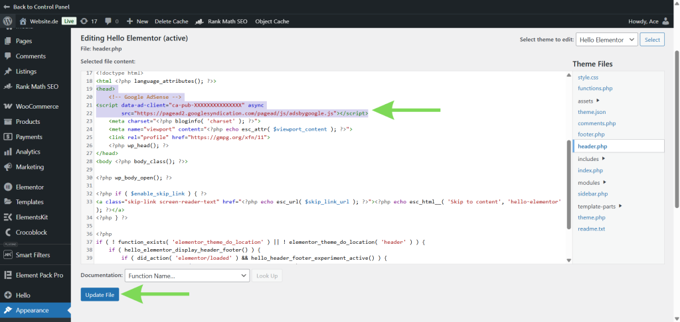
Task: Open the comments bubble icon in admin bar
Action: tap(108, 21)
